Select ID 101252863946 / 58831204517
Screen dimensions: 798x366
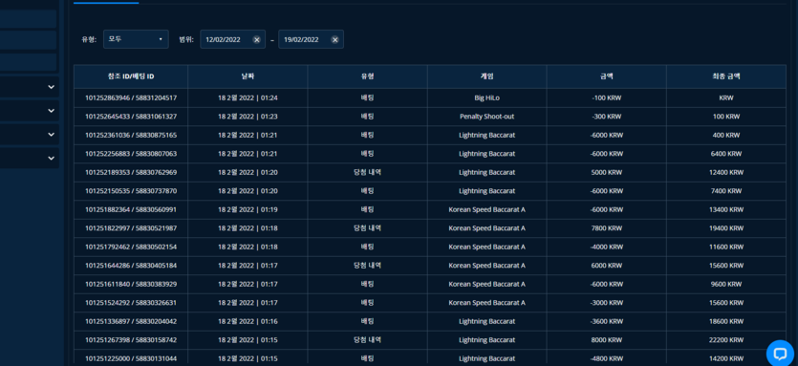pyautogui.click(x=131, y=97)
